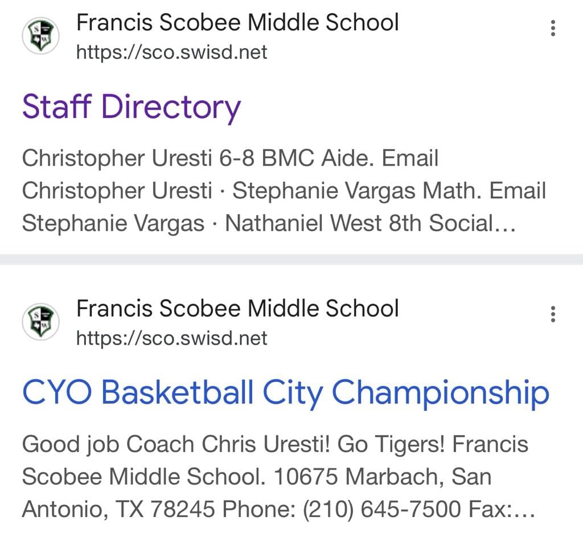Viewport: 583px width, 537px height.
Task: Click the sco.swisd.net URL above Staff Directory
Action: pos(171,53)
